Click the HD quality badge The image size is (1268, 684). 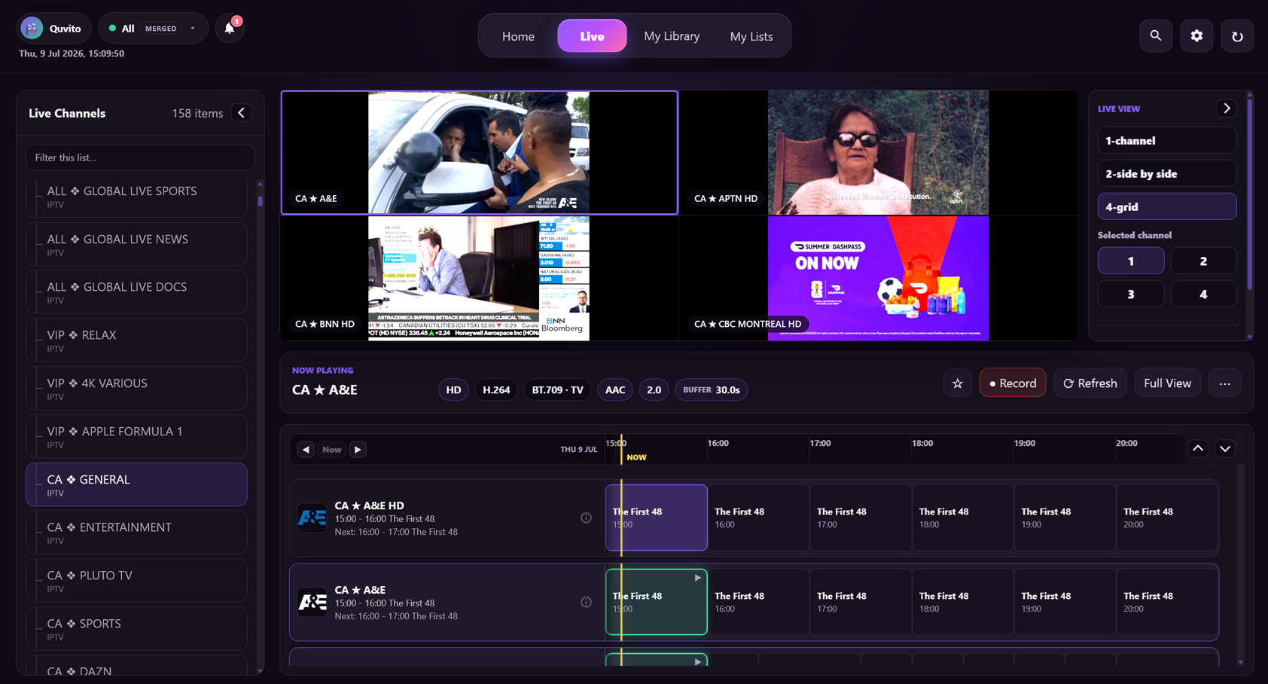click(453, 390)
